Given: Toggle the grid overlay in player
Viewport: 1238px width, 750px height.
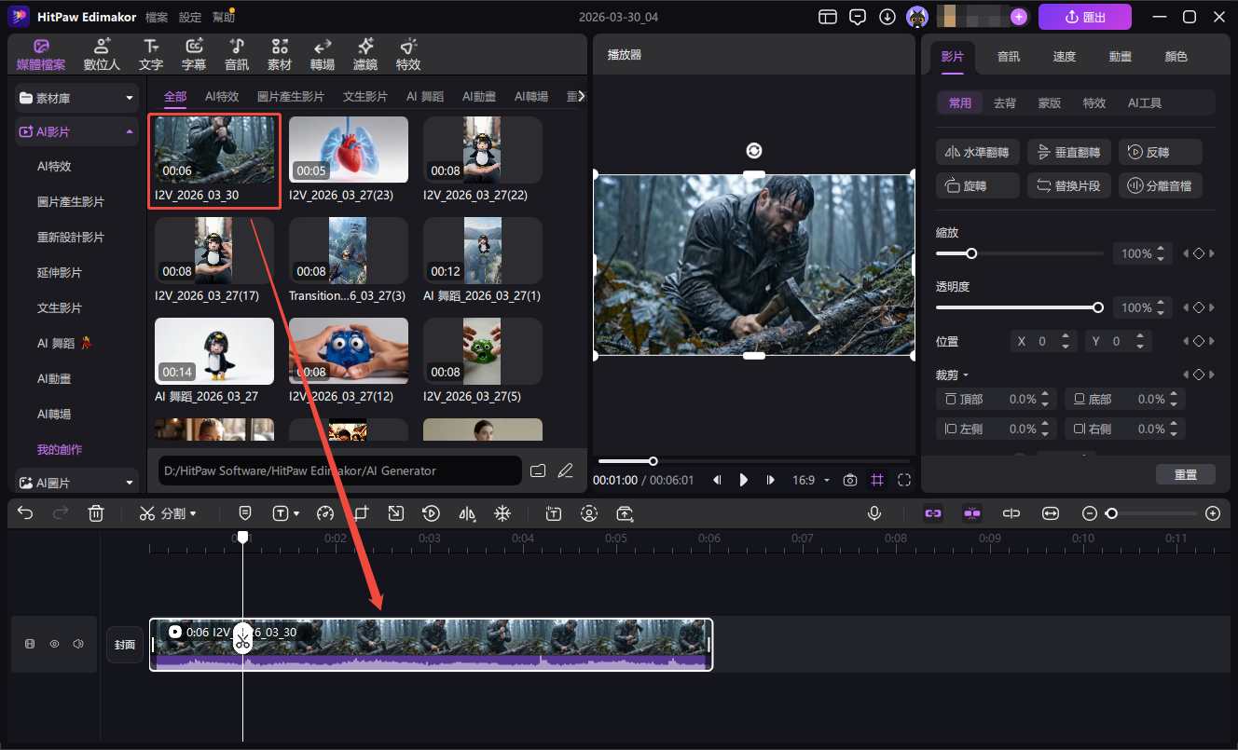Looking at the screenshot, I should pos(877,480).
